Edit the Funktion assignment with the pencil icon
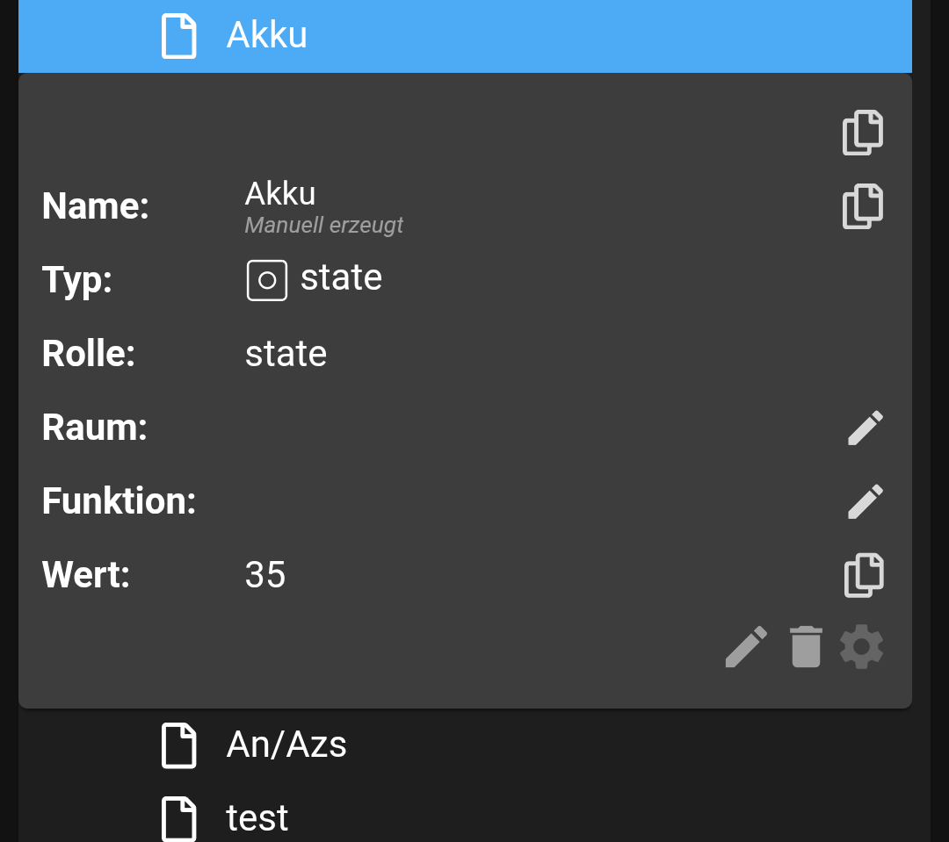Image resolution: width=949 pixels, height=842 pixels. (x=865, y=501)
